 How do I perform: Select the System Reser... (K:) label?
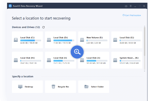coord(129,58)
